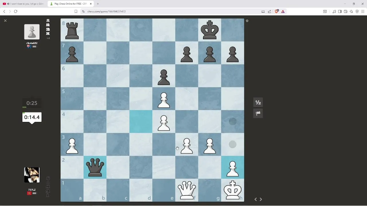This screenshot has width=367, height=206.
Task: Move pawn to the h4 hint dot
Action: click(233, 122)
